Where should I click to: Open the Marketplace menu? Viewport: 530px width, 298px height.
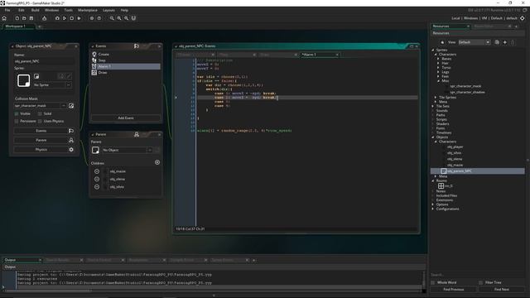88,10
